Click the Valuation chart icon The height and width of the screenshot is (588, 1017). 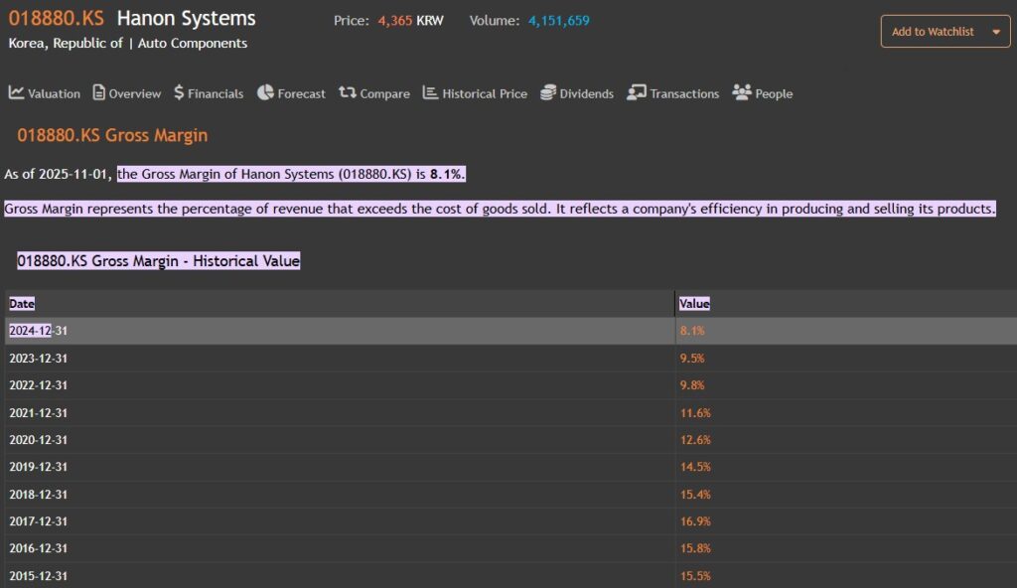[16, 92]
